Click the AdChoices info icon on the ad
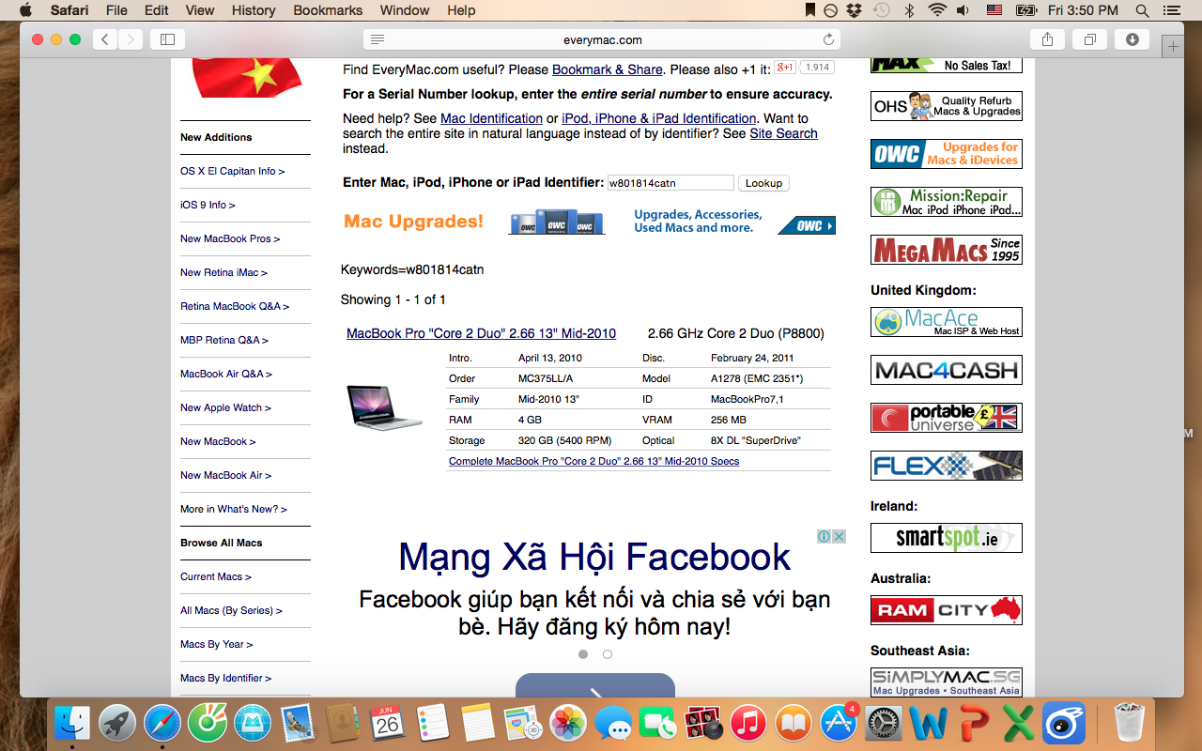Screen dimensions: 1202x751 point(824,537)
